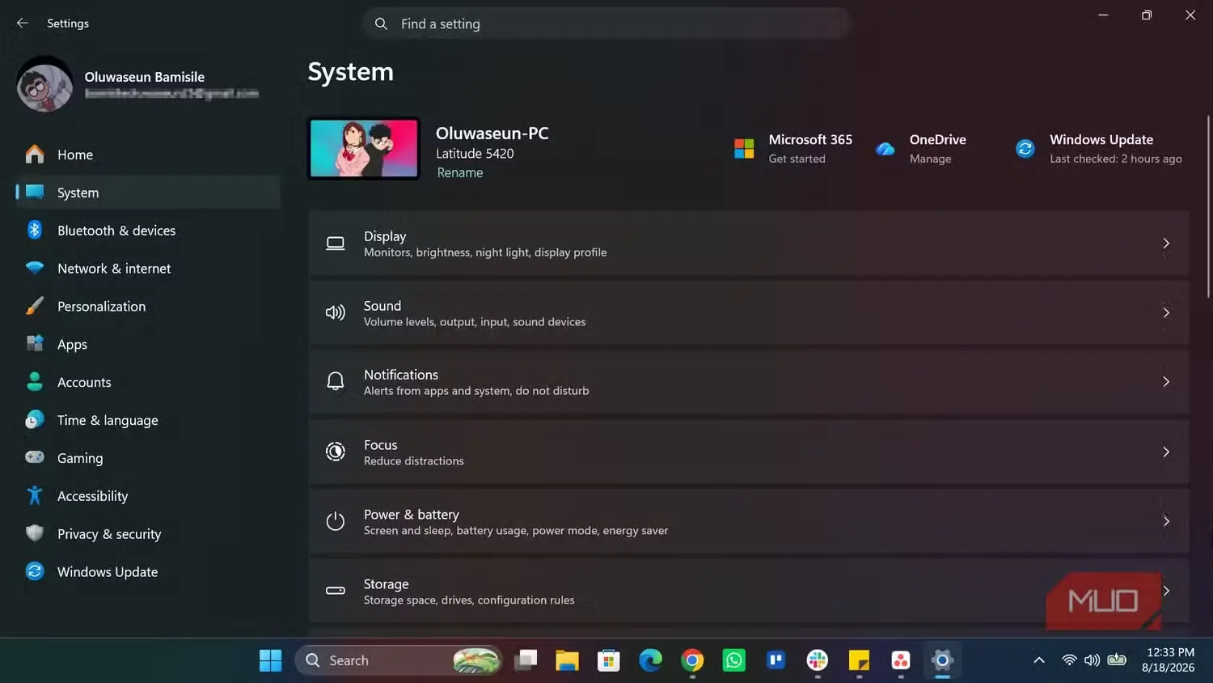Click the PC desktop wallpaper thumbnail
Image resolution: width=1213 pixels, height=683 pixels.
pos(364,149)
